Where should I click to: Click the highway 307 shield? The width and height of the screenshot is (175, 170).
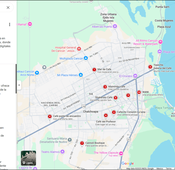coord(129,139)
